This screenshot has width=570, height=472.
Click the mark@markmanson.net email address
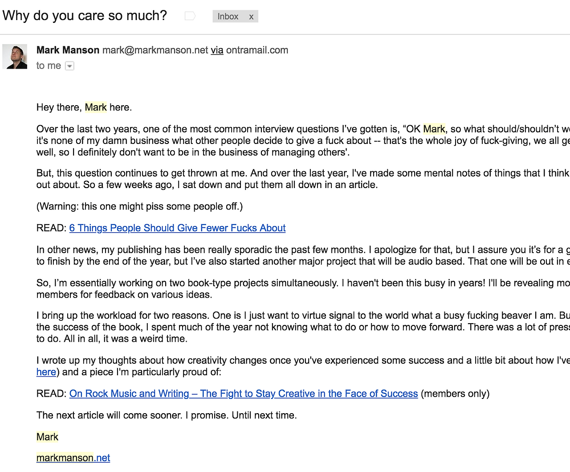155,50
